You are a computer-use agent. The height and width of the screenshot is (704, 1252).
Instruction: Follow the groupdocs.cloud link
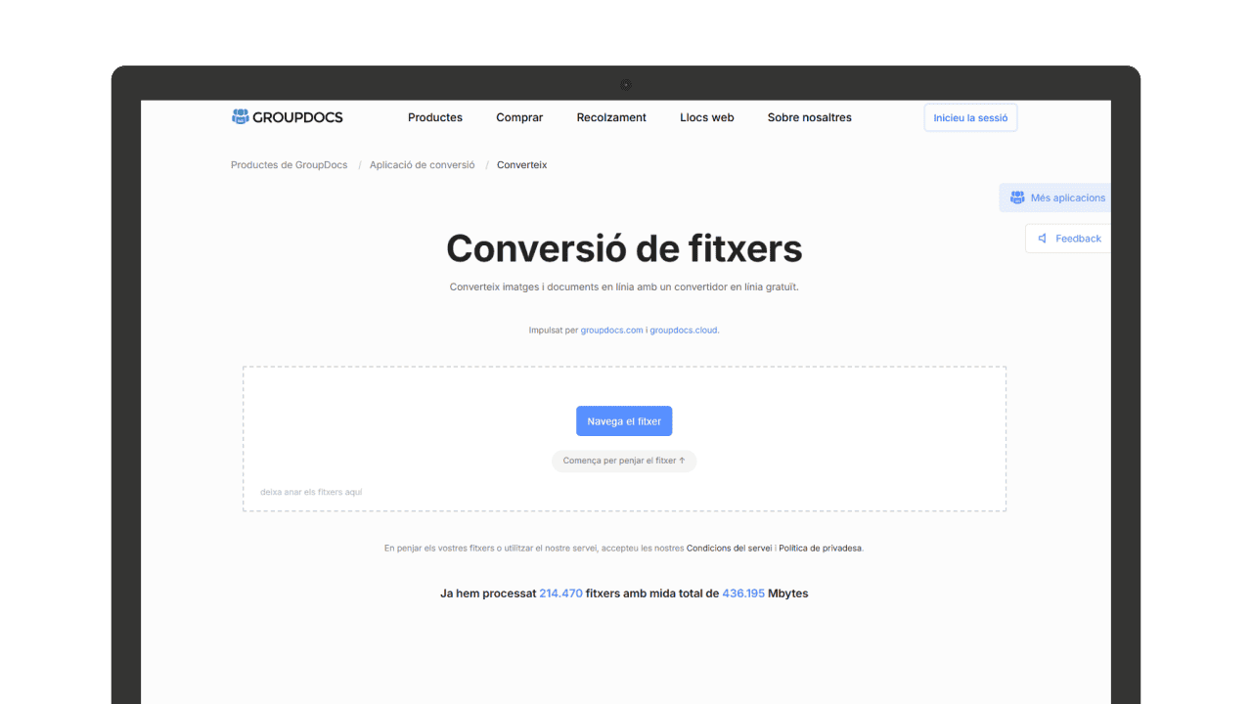click(x=684, y=330)
